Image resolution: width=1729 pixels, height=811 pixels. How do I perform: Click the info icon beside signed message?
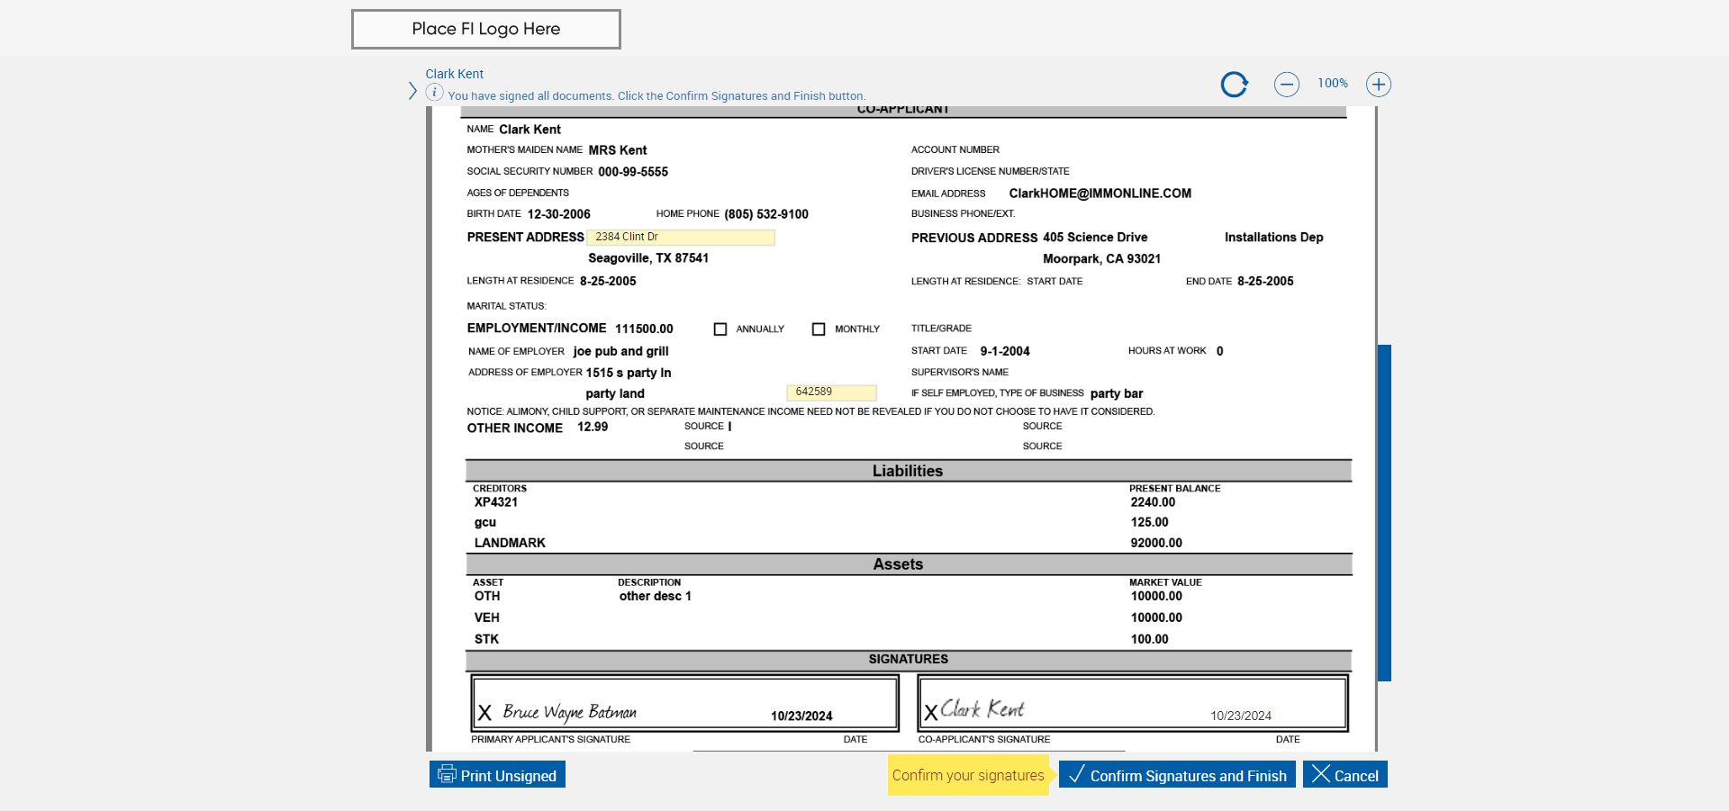click(x=434, y=93)
